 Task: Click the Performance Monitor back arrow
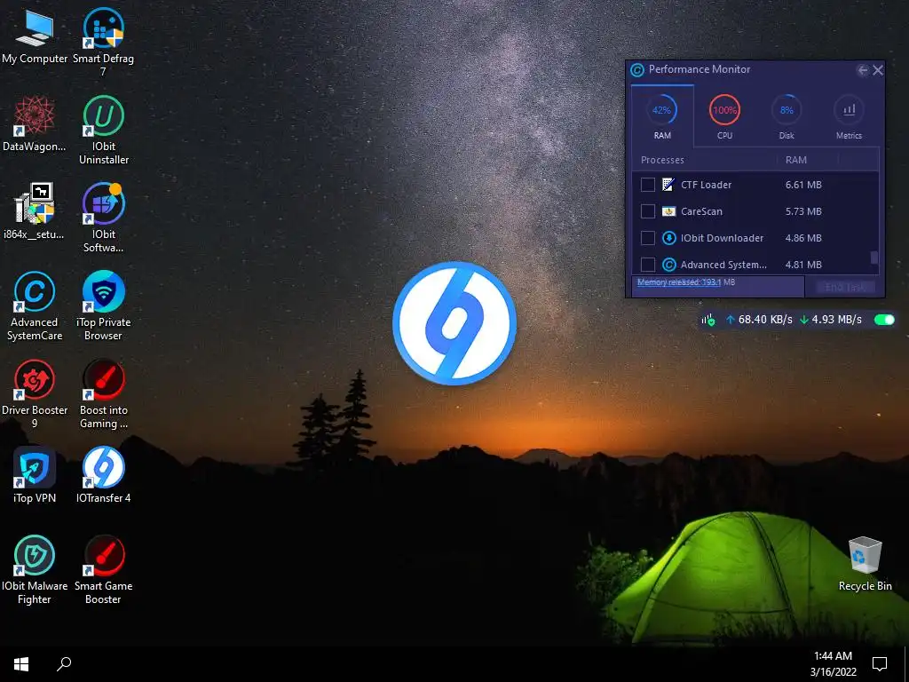point(862,70)
